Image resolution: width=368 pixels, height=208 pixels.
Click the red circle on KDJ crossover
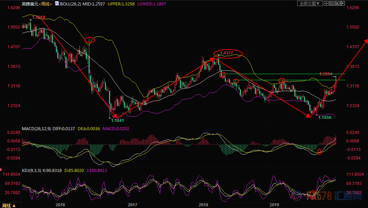[312, 194]
